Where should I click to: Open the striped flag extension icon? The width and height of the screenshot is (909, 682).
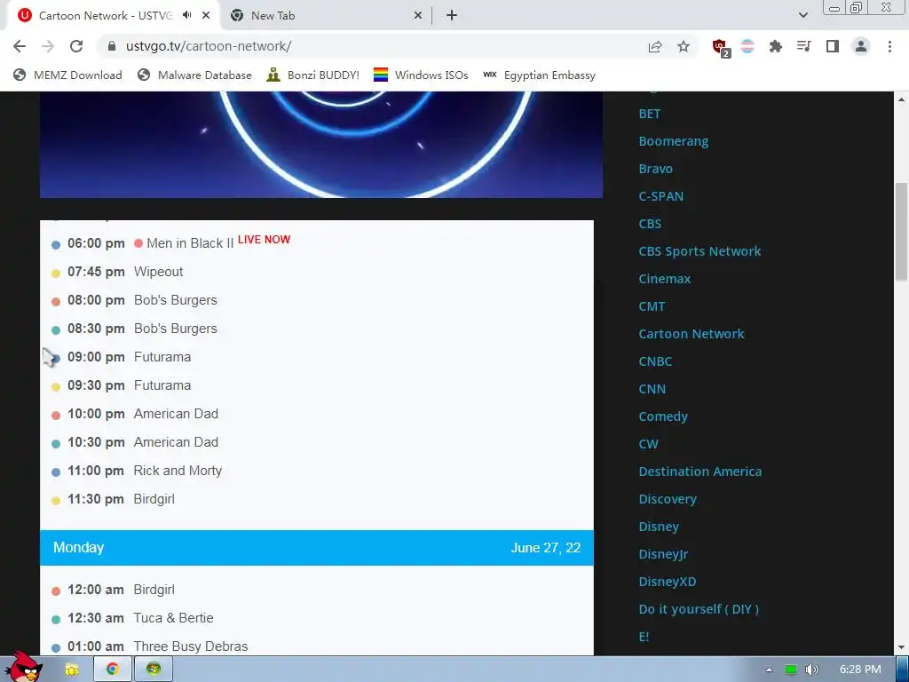tap(747, 46)
